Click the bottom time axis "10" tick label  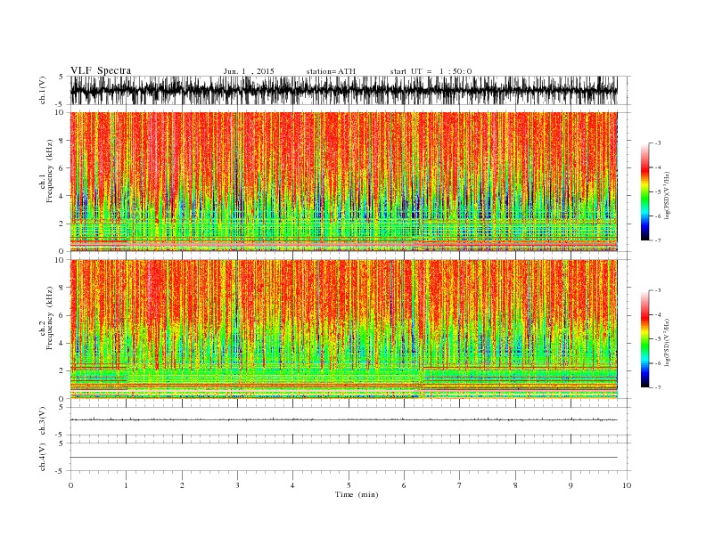point(627,485)
